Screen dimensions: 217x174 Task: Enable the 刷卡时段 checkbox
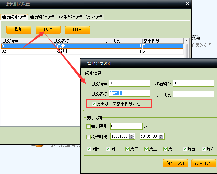(89, 137)
